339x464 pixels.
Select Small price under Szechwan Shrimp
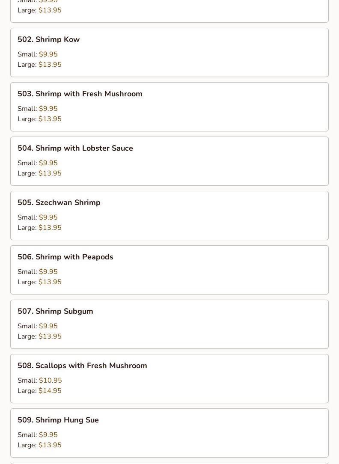tap(48, 217)
